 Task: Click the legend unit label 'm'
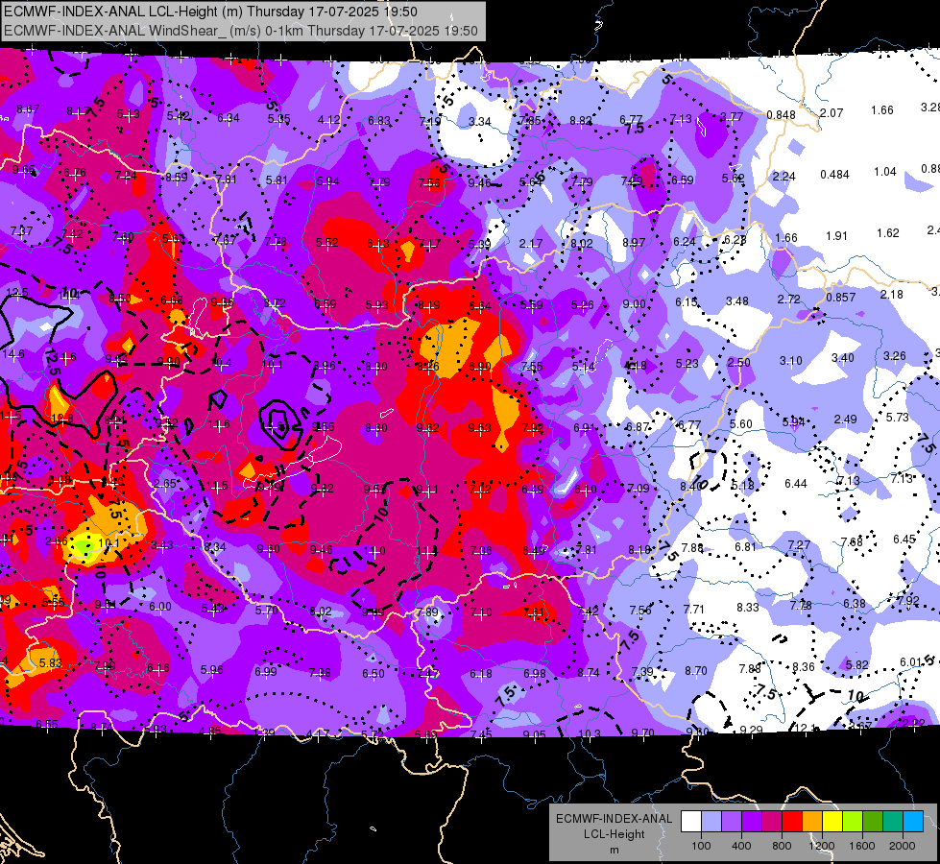(x=614, y=851)
